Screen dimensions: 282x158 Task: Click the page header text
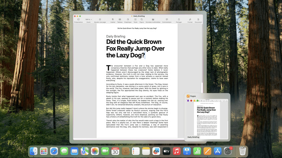click(137, 28)
